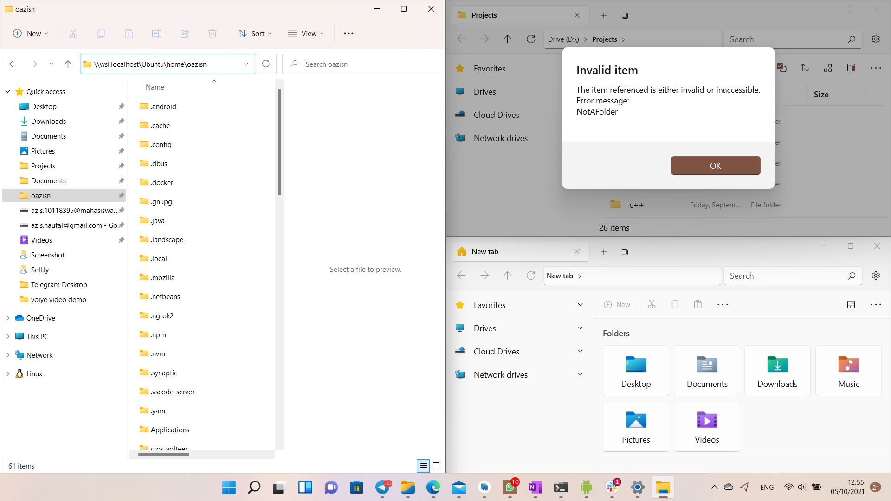Open the See more ellipsis menu in Explorer
Image resolution: width=891 pixels, height=501 pixels.
[349, 33]
